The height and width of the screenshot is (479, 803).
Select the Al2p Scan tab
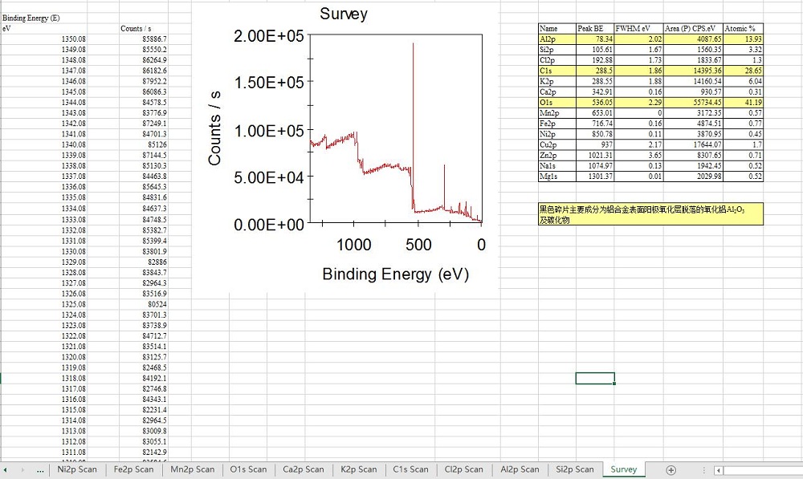[520, 469]
